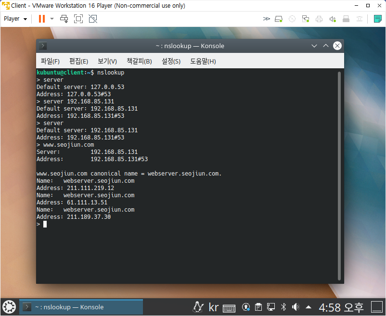Screen dimensions: 386x316
Task: Click the software updates tray icon
Action: pyautogui.click(x=246, y=307)
